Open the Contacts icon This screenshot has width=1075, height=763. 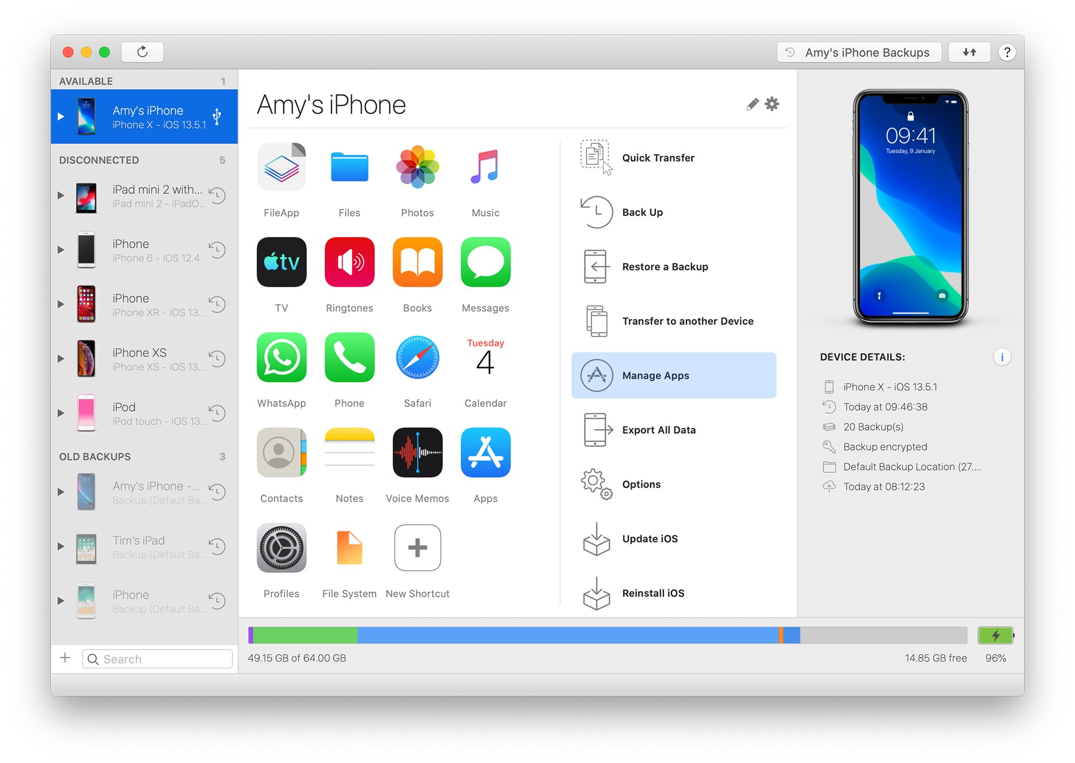(281, 452)
